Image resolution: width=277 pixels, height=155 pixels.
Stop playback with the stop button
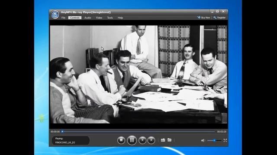tap(121, 140)
